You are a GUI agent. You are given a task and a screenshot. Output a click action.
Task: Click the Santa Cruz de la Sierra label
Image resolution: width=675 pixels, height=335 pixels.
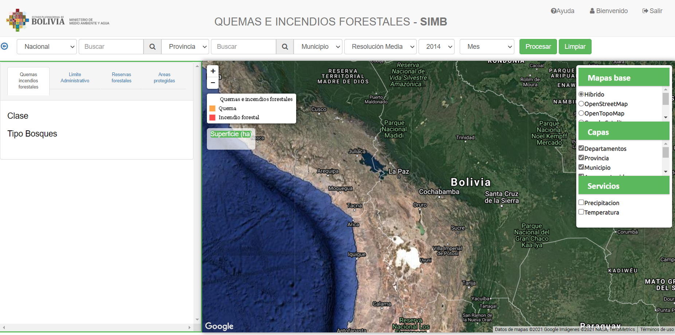pyautogui.click(x=502, y=197)
